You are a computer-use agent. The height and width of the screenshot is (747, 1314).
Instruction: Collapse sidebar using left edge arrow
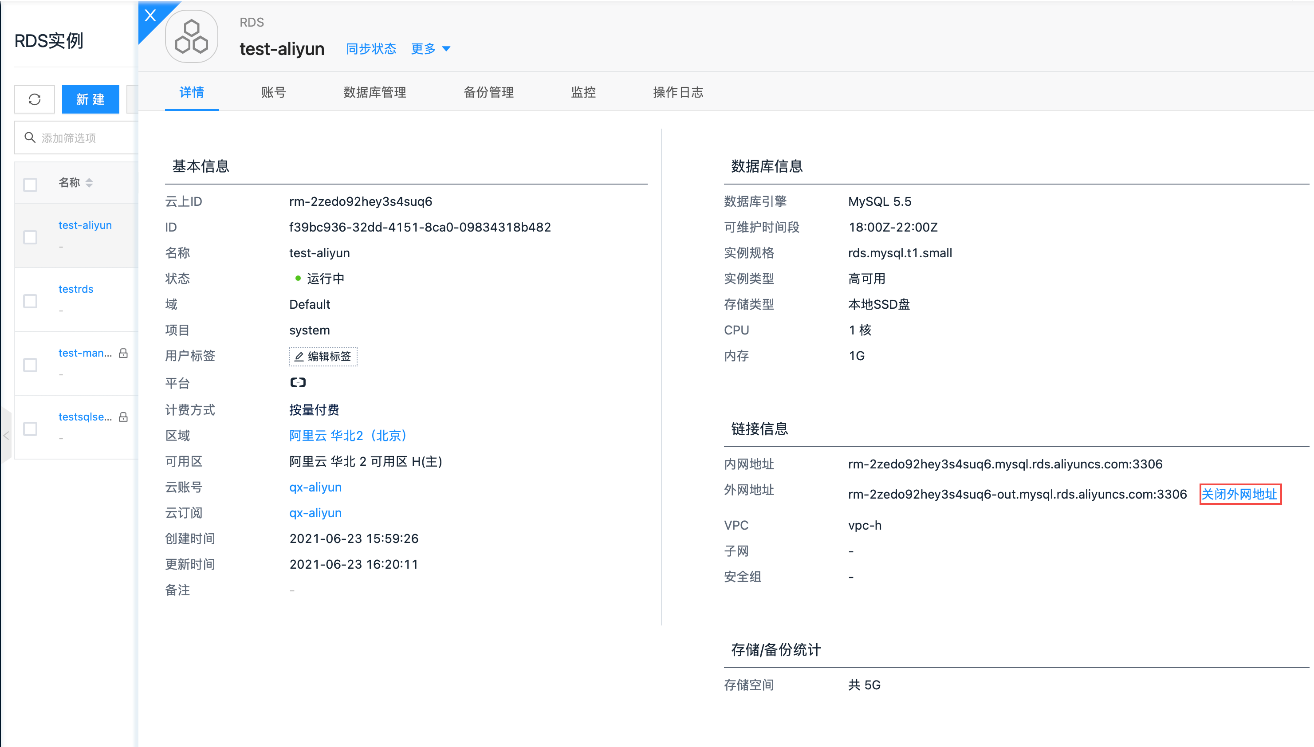point(6,436)
